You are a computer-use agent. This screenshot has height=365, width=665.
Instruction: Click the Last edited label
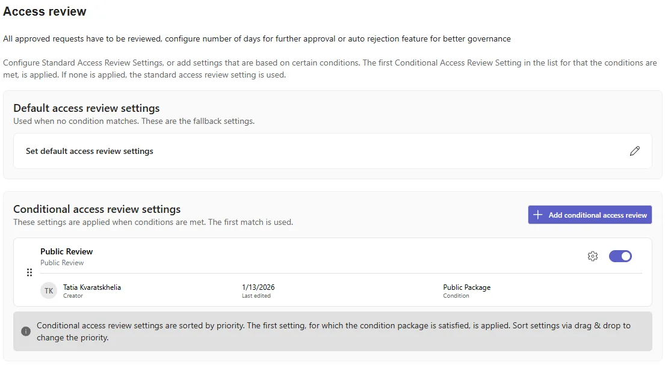coord(256,296)
